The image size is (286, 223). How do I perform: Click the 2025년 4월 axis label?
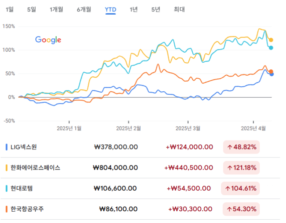[x=253, y=128]
